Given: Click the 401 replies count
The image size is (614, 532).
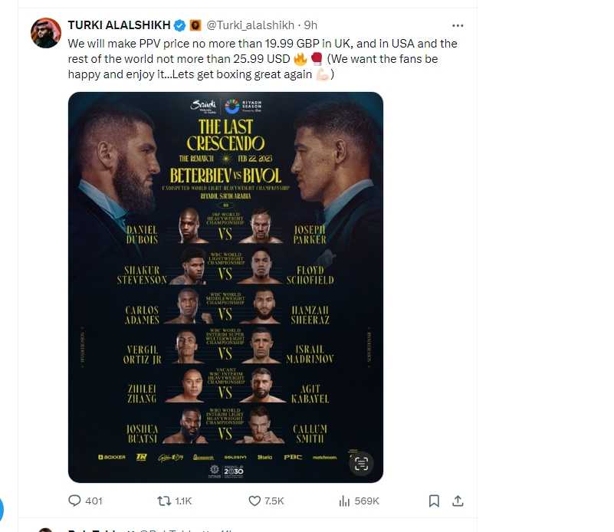Looking at the screenshot, I should point(94,501).
